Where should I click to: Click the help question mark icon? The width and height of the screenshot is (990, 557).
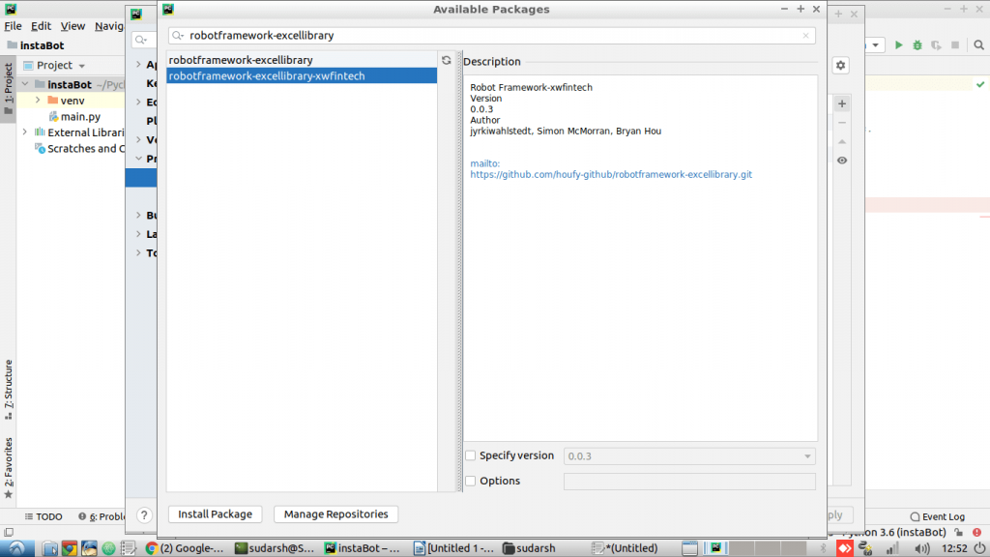pos(144,515)
